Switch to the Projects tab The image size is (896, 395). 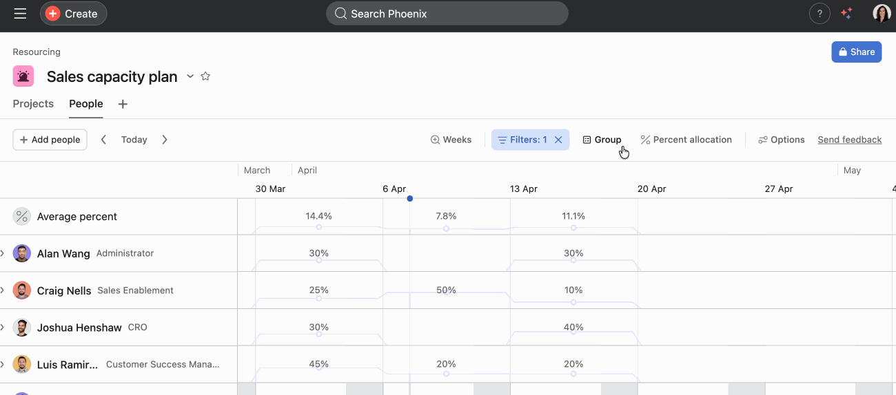(x=33, y=104)
